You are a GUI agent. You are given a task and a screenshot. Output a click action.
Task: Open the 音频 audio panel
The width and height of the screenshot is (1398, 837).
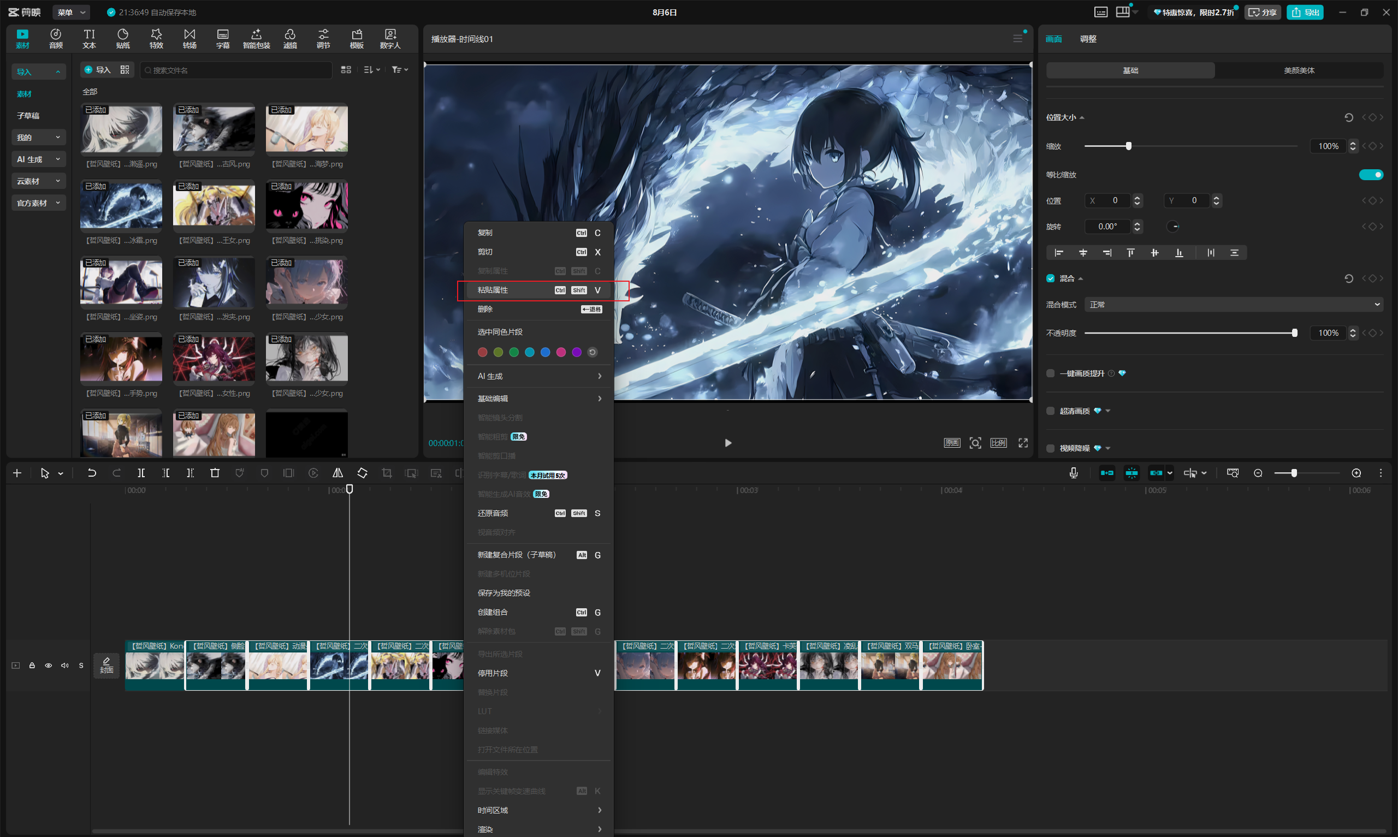[x=56, y=38]
